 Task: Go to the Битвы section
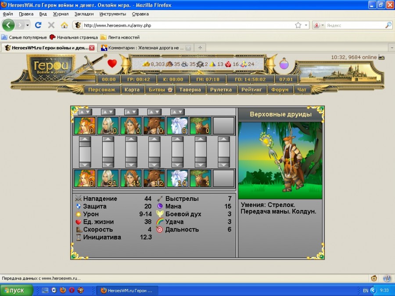(160, 89)
